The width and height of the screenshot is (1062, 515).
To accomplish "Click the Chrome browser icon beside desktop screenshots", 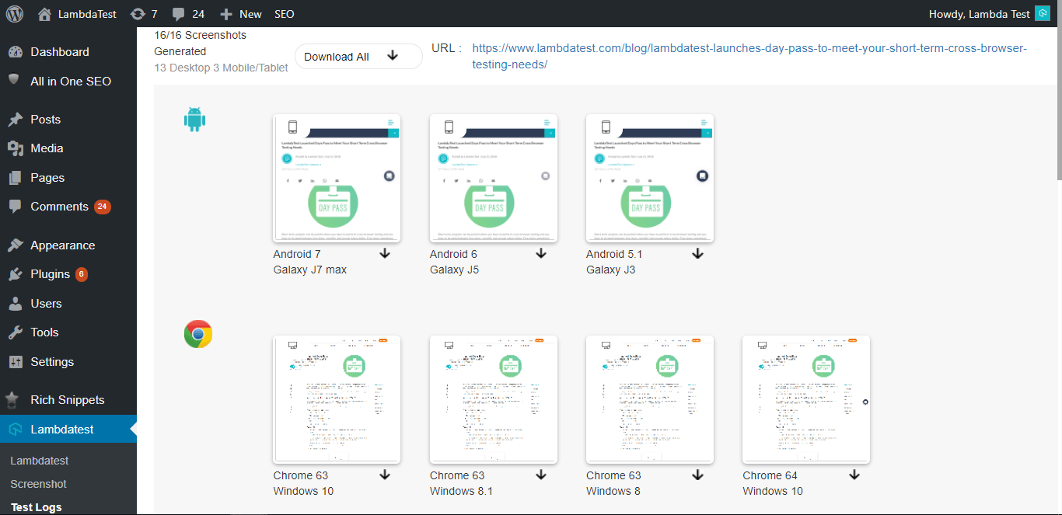I will click(x=197, y=334).
